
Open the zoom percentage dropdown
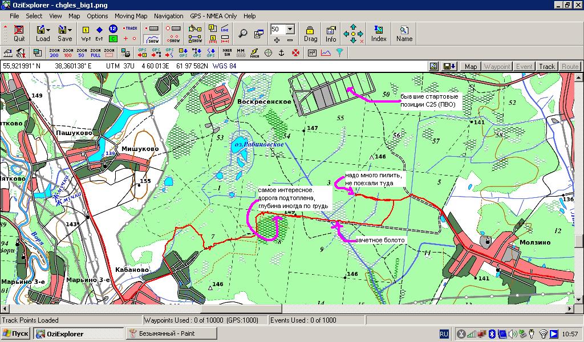coord(290,29)
